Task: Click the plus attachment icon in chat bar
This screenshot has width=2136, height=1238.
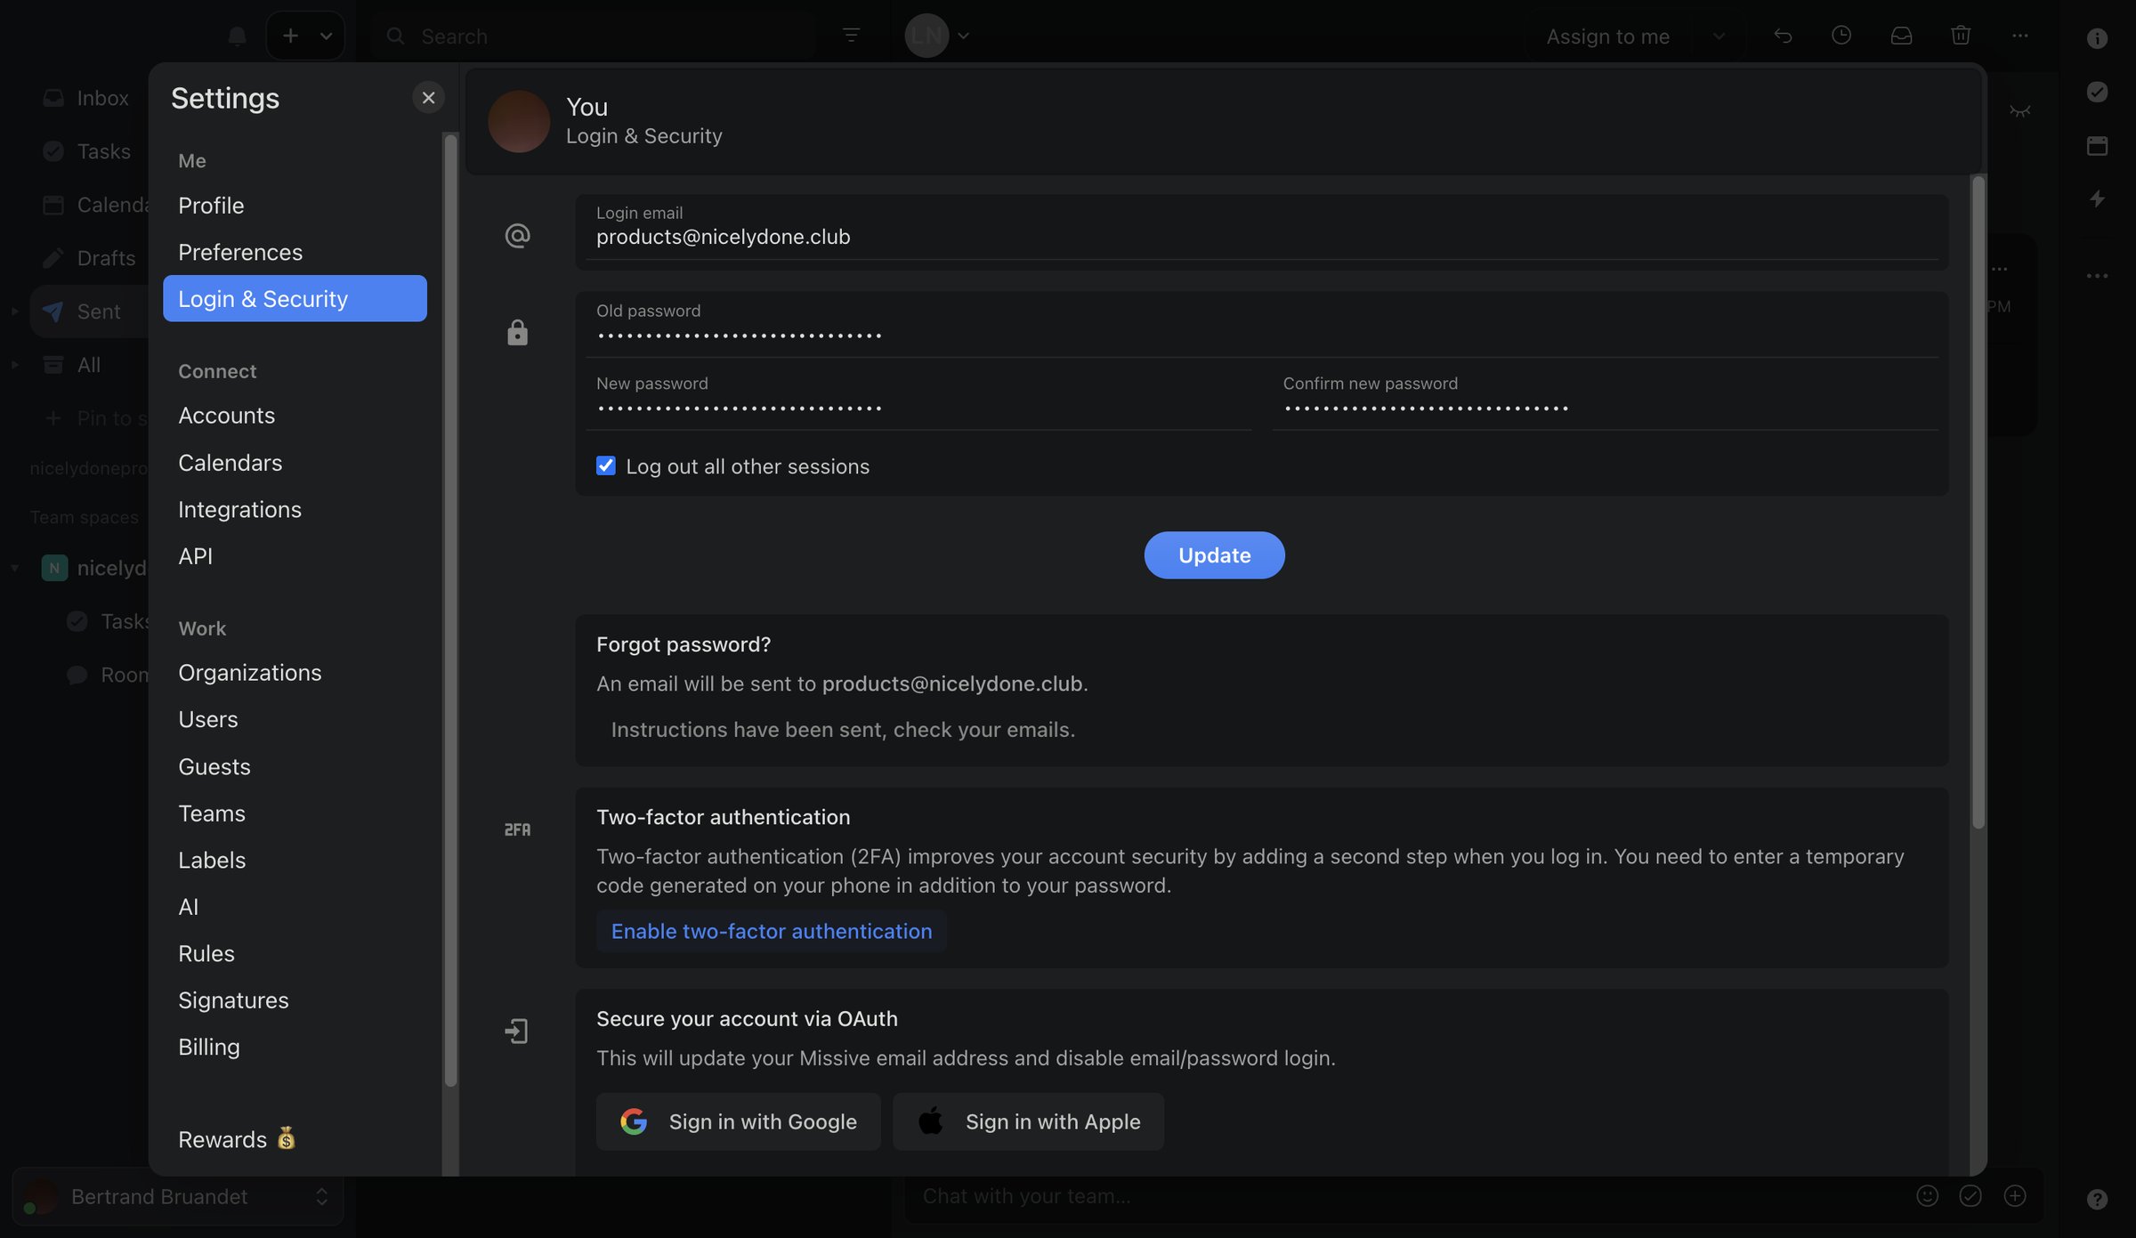Action: (x=2015, y=1195)
